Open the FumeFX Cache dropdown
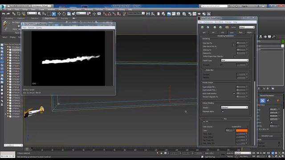This screenshot has width=285, height=160. point(247,27)
